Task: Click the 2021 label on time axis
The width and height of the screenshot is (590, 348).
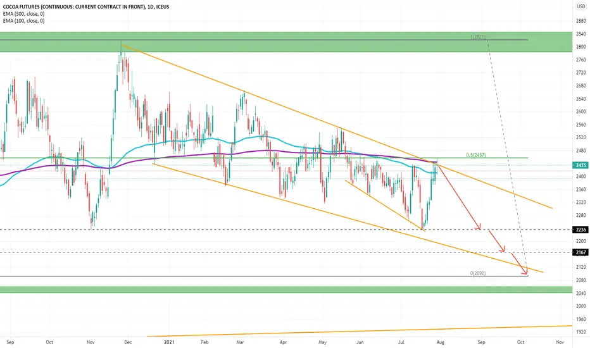Action: coord(169,342)
